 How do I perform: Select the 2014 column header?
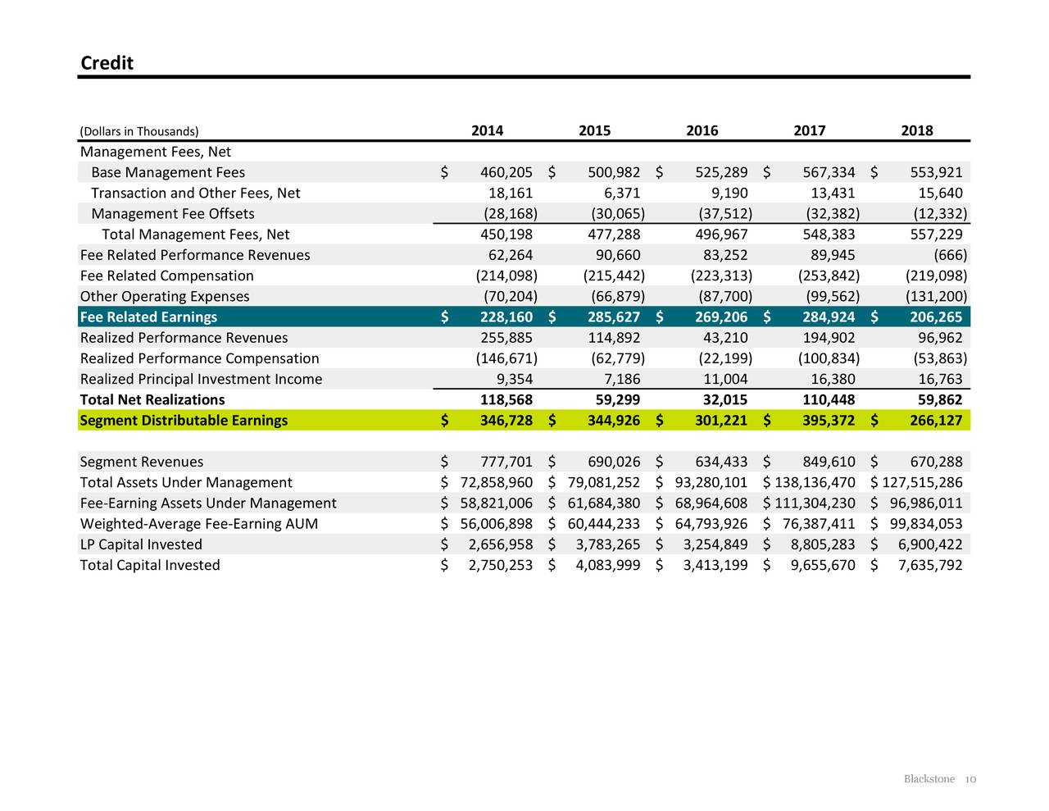(487, 130)
